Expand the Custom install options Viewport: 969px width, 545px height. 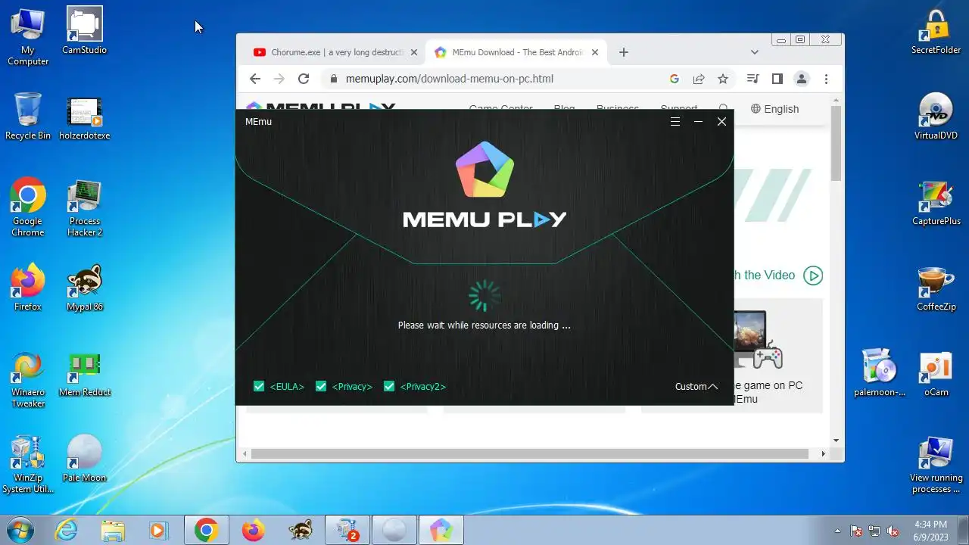pyautogui.click(x=696, y=387)
